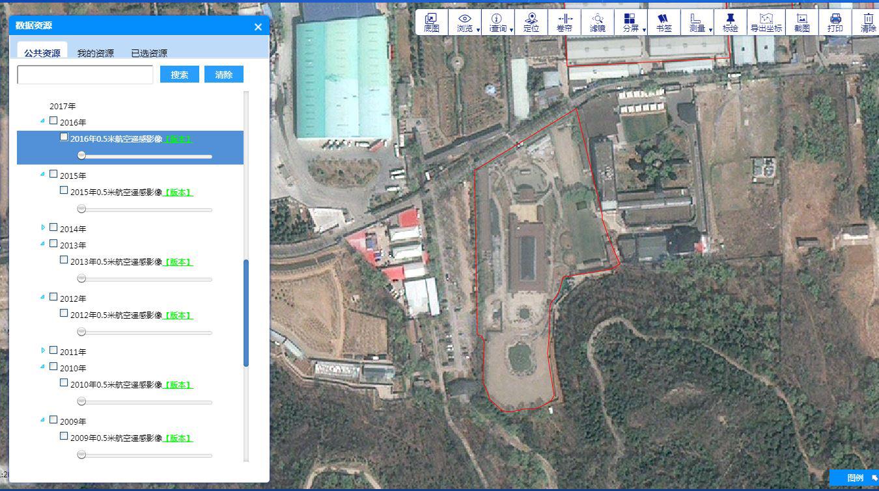Open 【版本】 link for 2012年 imagery
This screenshot has width=879, height=491.
(178, 315)
